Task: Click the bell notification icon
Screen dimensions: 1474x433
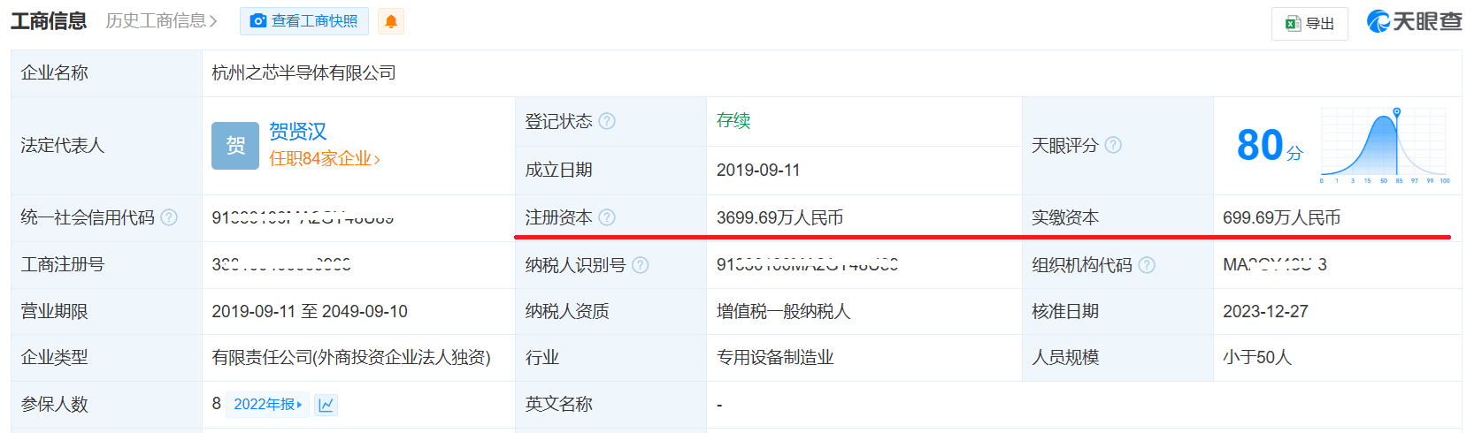Action: [x=391, y=21]
